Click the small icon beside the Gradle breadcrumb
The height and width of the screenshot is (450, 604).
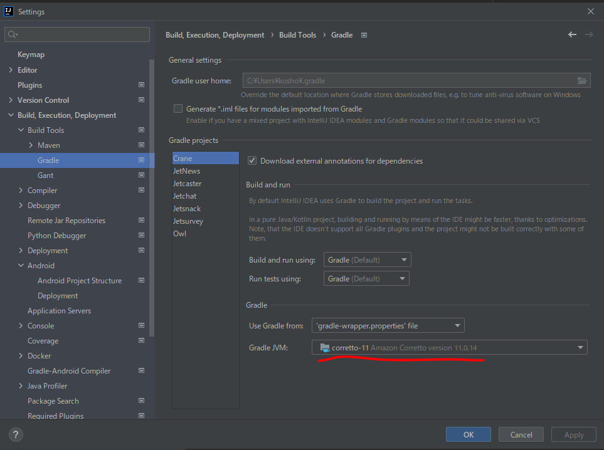(x=364, y=35)
